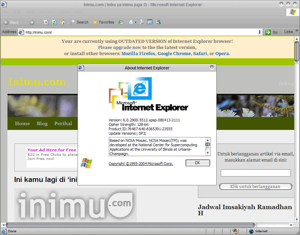Viewport: 300px width, 235px height.
Task: Click the Version 6.0.2900.5512 text line
Action: tap(144, 120)
